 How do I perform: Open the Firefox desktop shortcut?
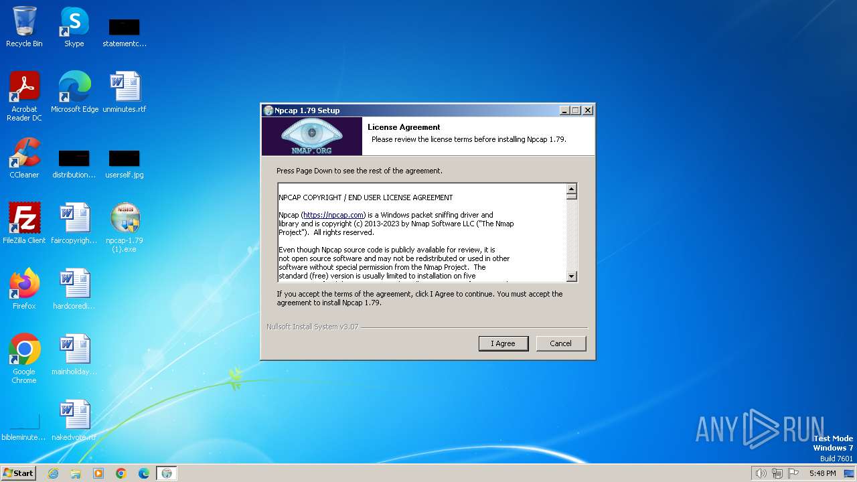24,289
